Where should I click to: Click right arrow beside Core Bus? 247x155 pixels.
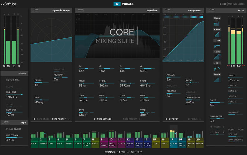(x=200, y=119)
